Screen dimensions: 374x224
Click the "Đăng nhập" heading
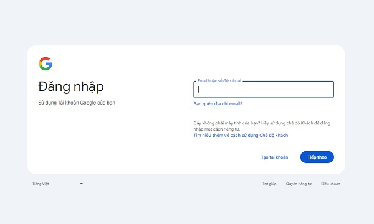click(x=71, y=86)
